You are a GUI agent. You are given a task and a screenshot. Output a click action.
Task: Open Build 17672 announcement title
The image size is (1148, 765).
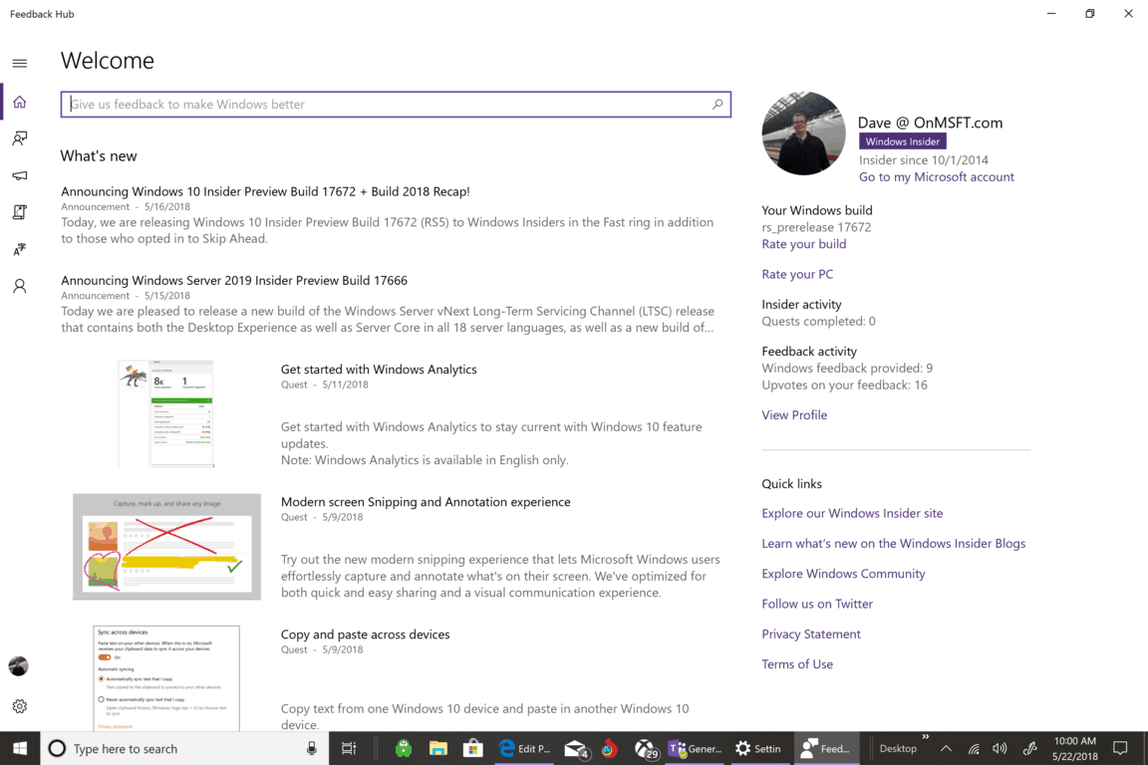(x=265, y=191)
